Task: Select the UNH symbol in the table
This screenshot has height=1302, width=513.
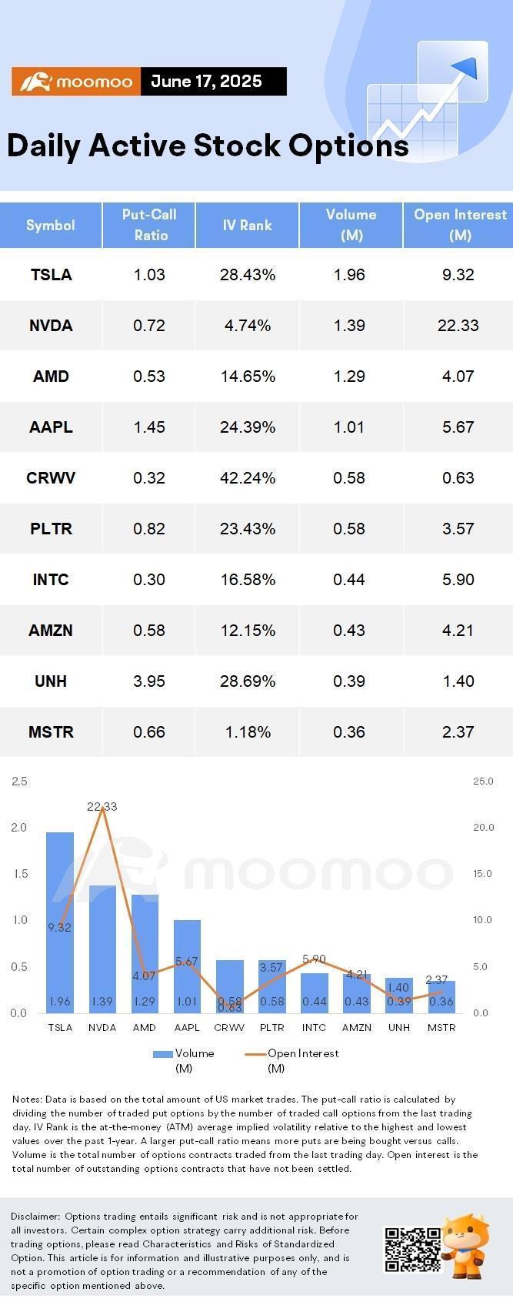Action: (x=51, y=681)
